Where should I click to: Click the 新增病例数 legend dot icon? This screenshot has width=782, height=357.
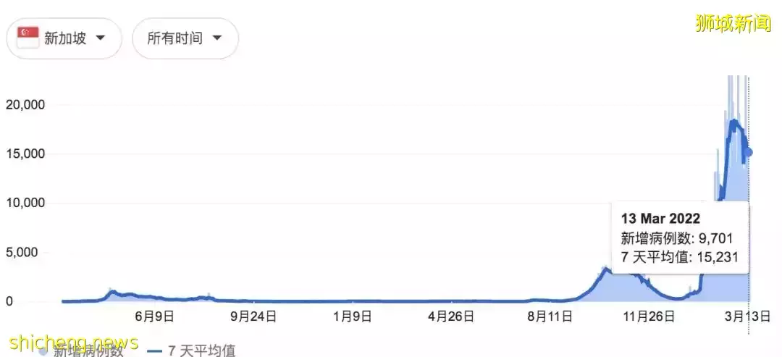click(43, 351)
